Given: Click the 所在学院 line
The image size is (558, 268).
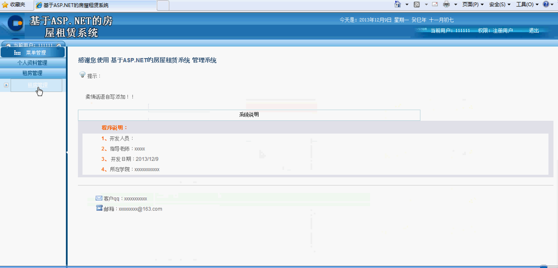Looking at the screenshot, I should 130,169.
